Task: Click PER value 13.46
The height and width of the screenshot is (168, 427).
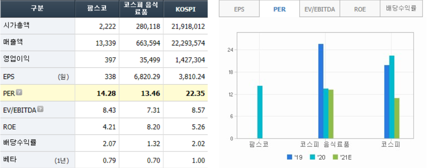Action: coord(151,93)
